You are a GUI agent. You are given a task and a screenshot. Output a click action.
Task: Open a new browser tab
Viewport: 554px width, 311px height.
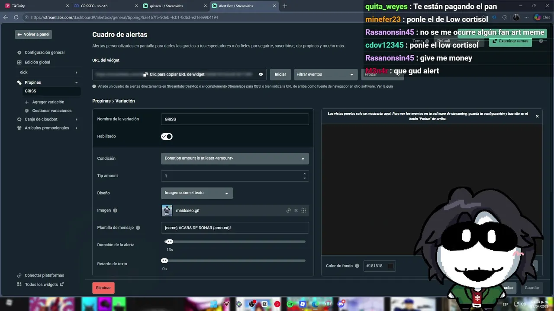coord(285,6)
